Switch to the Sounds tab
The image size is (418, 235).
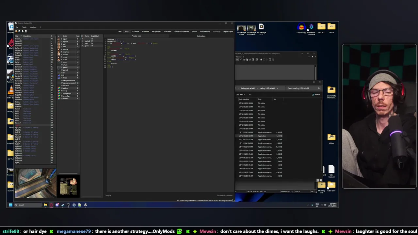(194, 31)
